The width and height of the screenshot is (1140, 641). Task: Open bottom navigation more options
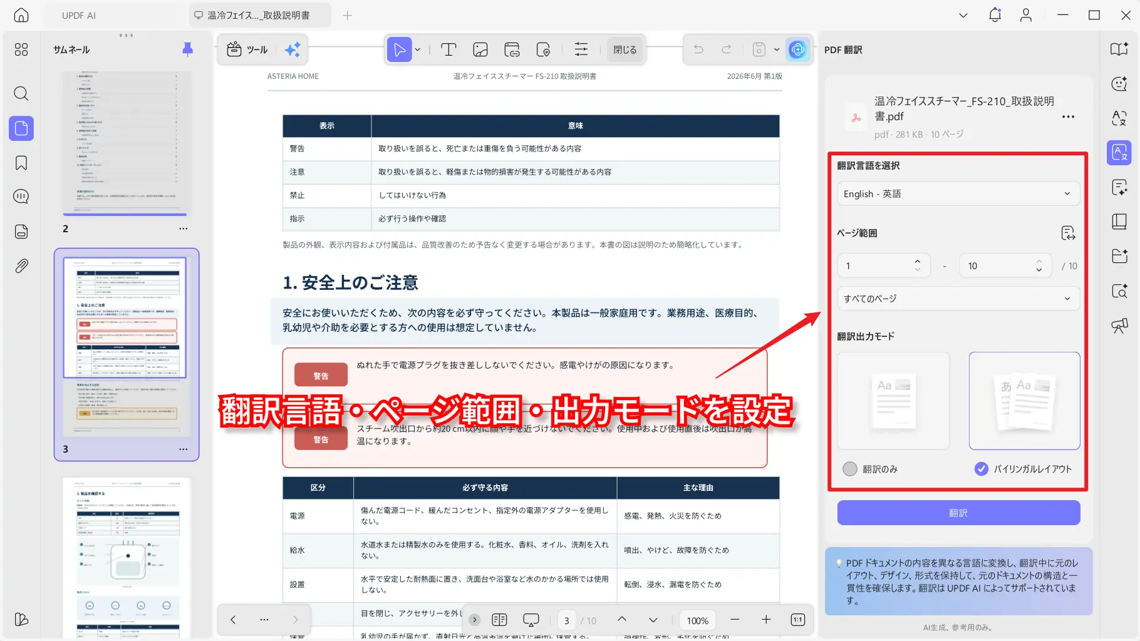pos(264,620)
